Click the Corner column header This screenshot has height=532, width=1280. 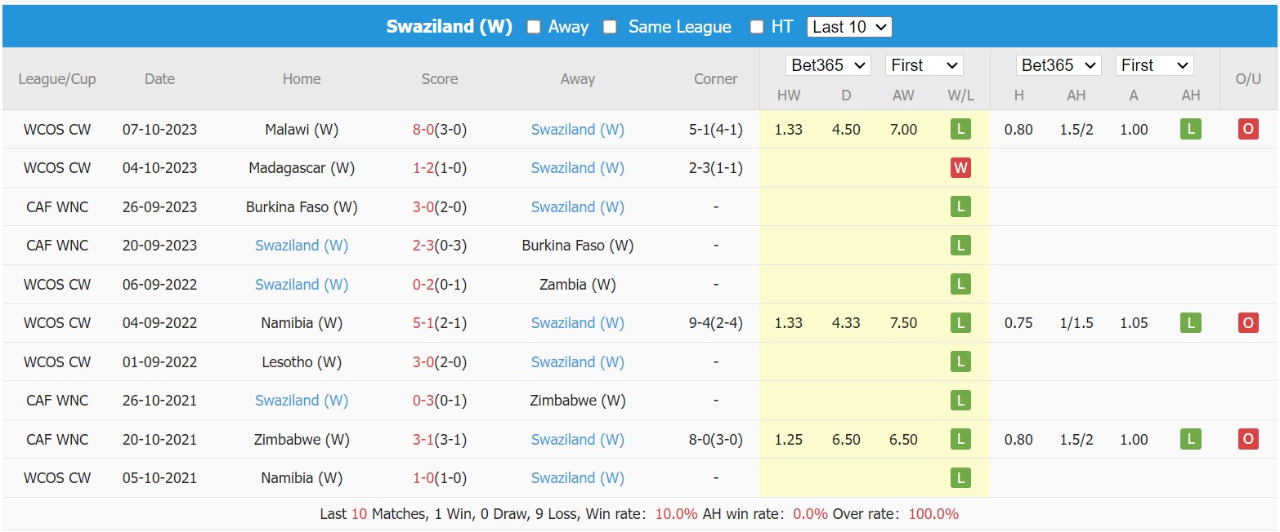tap(716, 79)
